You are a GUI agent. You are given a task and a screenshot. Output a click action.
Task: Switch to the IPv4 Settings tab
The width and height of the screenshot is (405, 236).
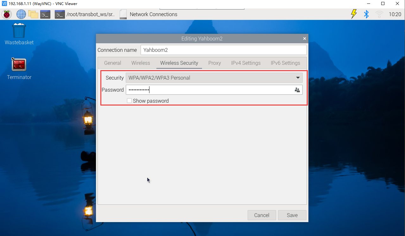coord(246,63)
